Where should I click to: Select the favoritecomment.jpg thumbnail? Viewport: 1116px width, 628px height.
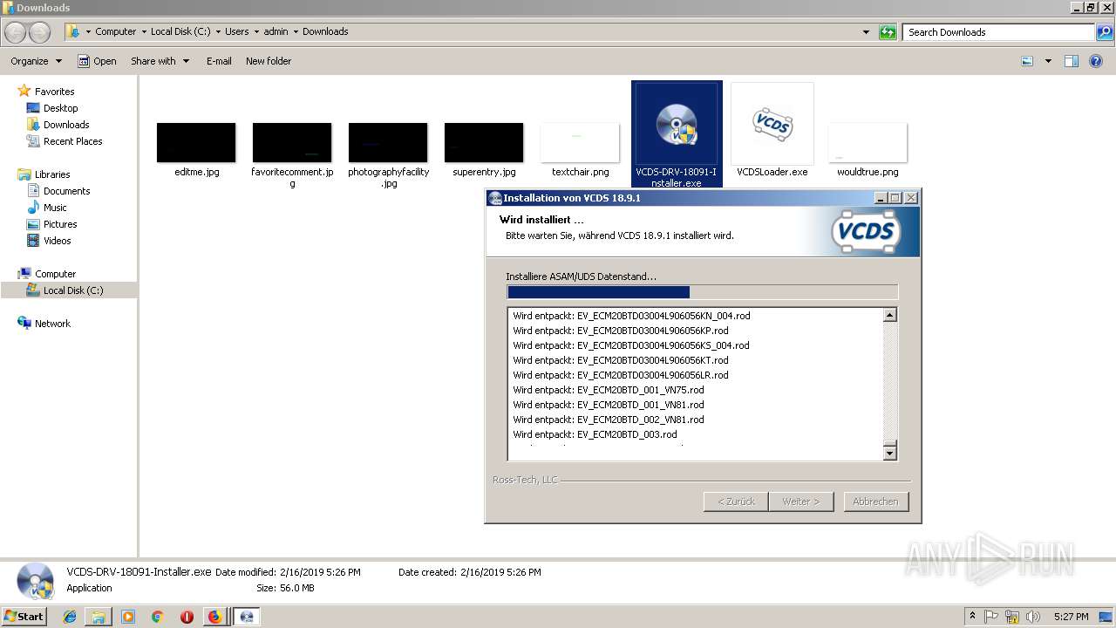[x=292, y=142]
